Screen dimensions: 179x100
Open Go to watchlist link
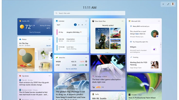[x=71, y=69]
